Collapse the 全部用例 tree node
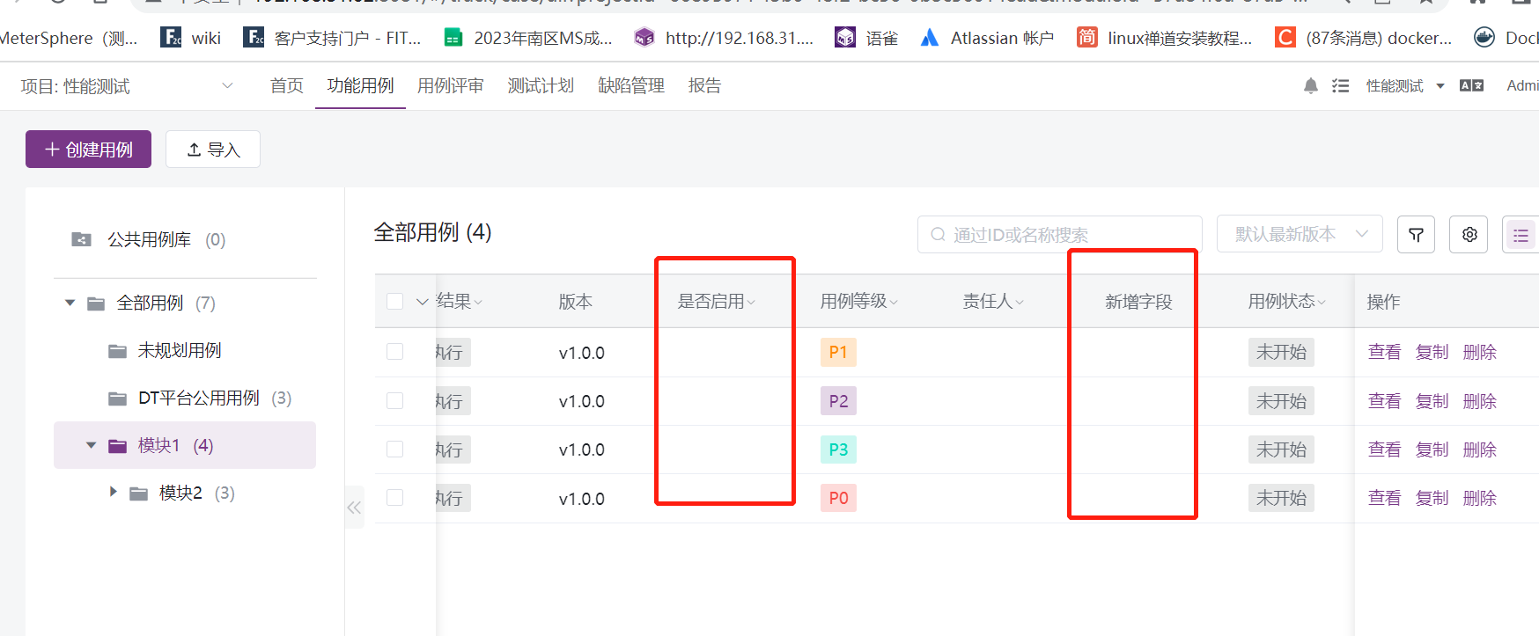 70,303
